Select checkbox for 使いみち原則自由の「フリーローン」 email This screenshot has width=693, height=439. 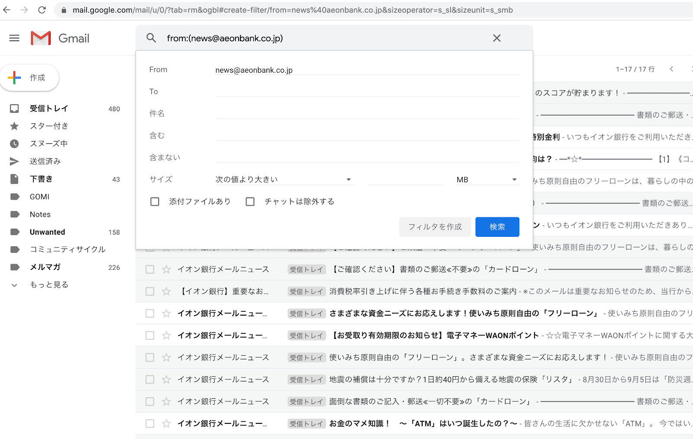point(150,358)
